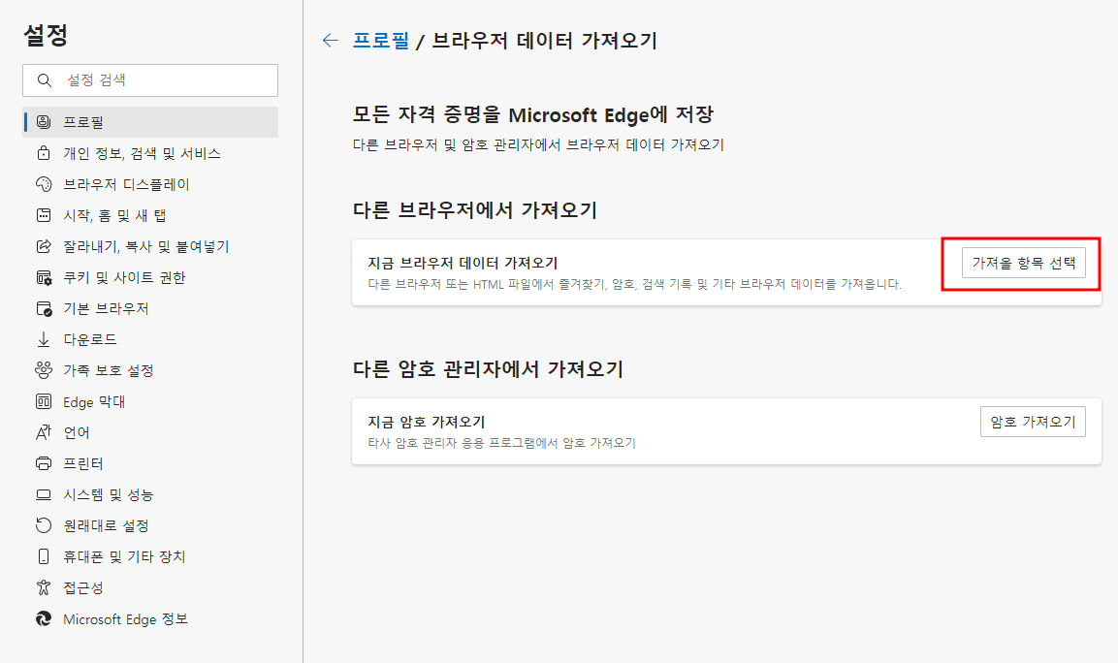Image resolution: width=1118 pixels, height=663 pixels.
Task: Select 원래대로 설정 in sidebar
Action: click(150, 525)
